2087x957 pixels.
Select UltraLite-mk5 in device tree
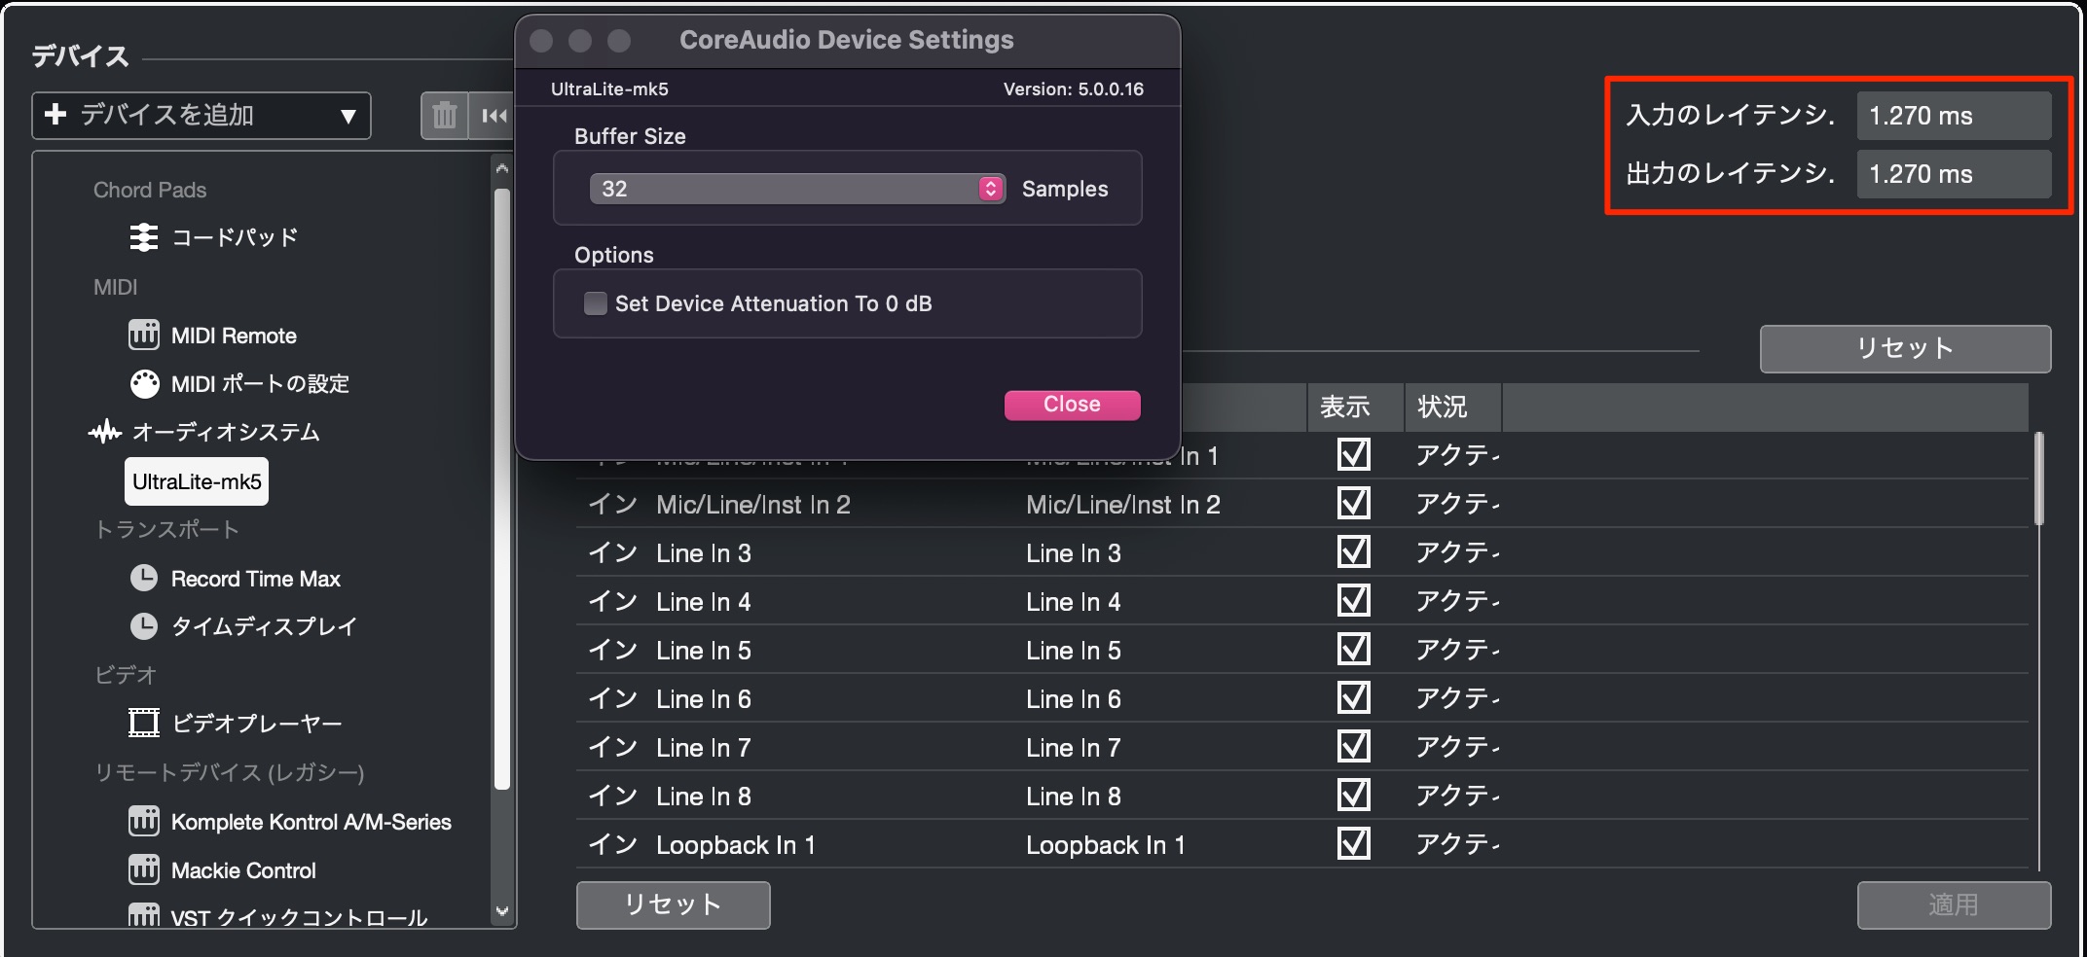[197, 481]
